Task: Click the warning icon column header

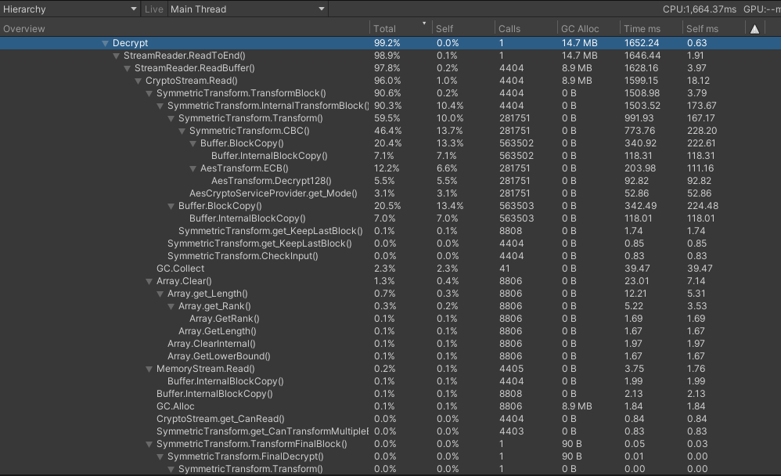Action: (x=754, y=29)
